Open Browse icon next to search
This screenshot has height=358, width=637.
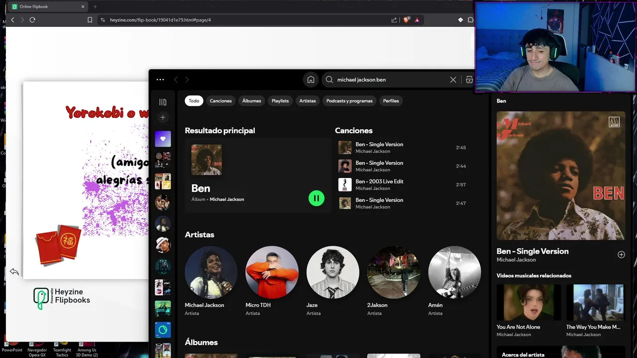coord(469,80)
